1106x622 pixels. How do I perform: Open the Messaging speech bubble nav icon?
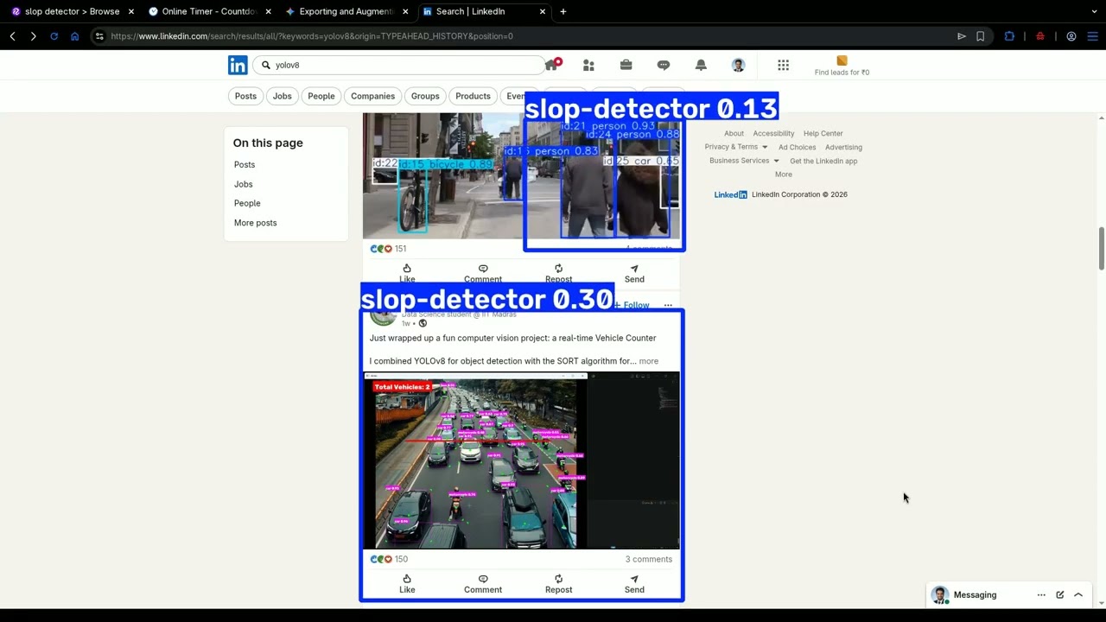tap(664, 65)
